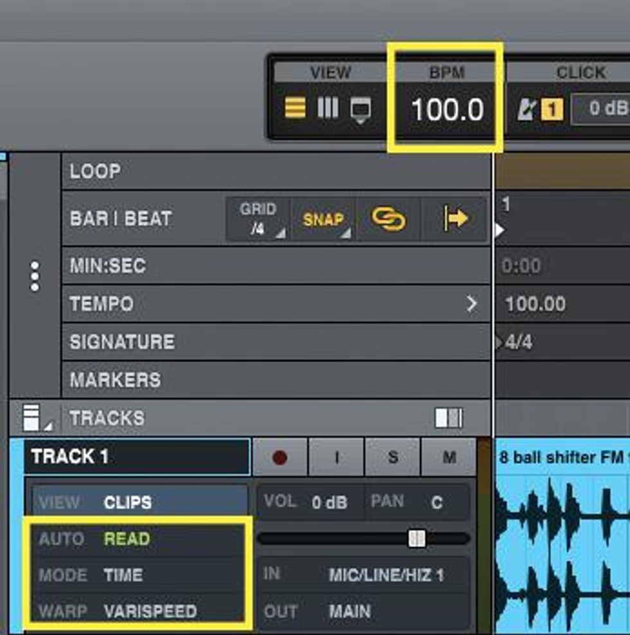The image size is (630, 635).
Task: Open the OUT MAIN output selector
Action: pyautogui.click(x=363, y=611)
